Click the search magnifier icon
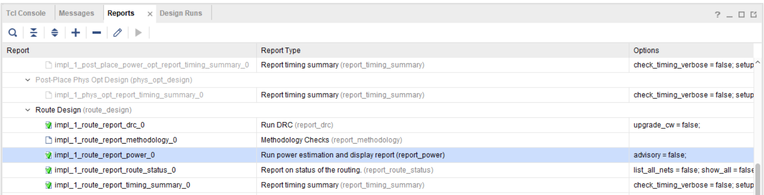The image size is (764, 195). (13, 33)
